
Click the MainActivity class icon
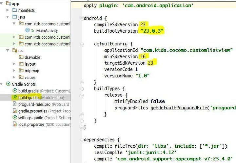click(x=28, y=30)
